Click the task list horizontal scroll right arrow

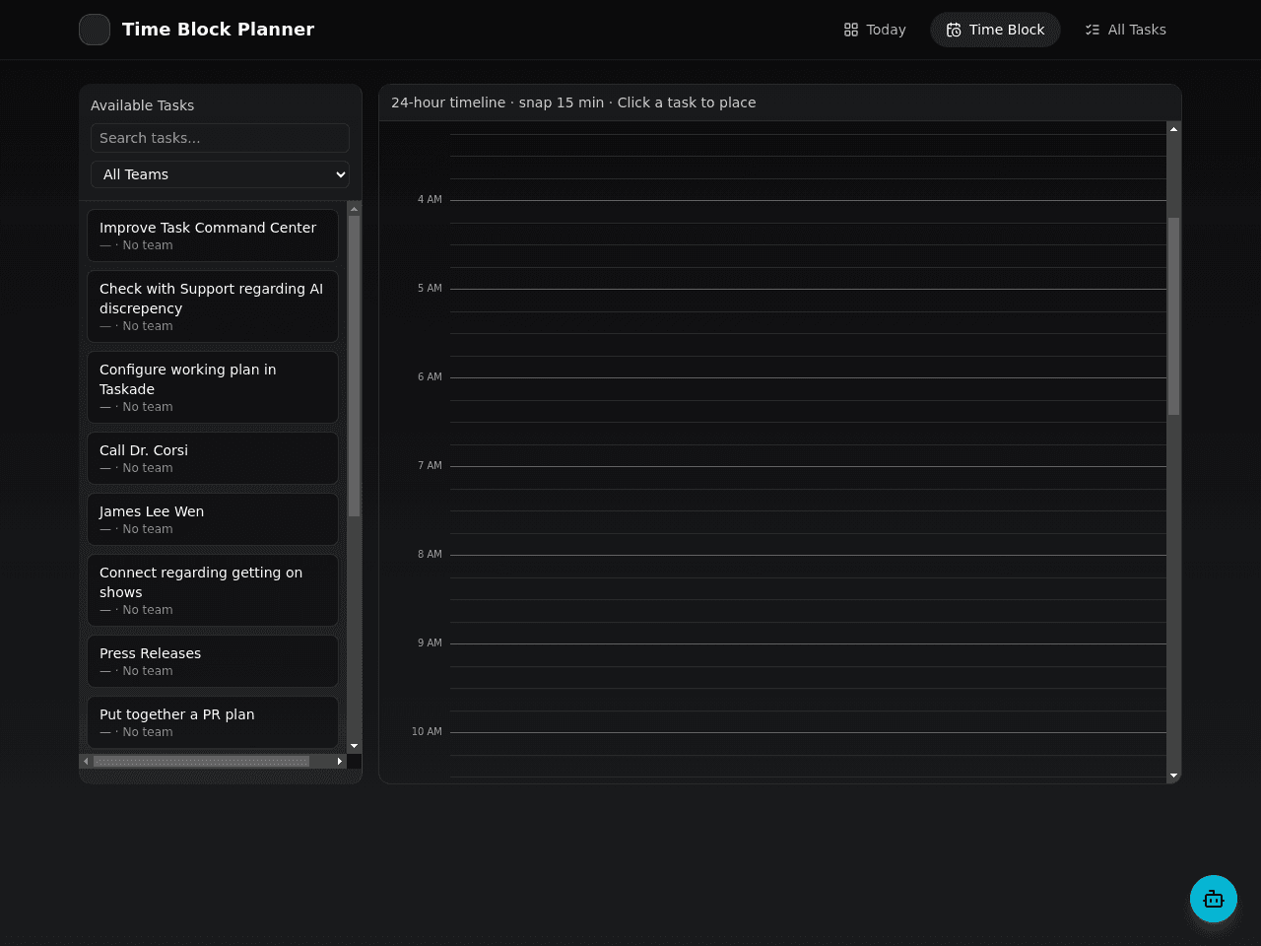tap(340, 761)
